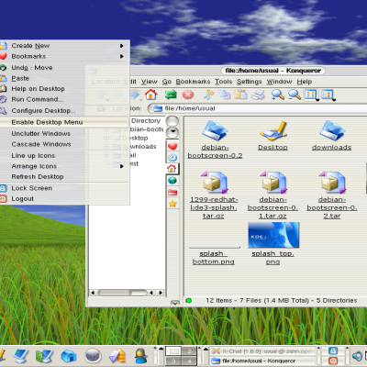Click the splash_top.png thumbnail
Screen dimensions: 367x367
(273, 235)
